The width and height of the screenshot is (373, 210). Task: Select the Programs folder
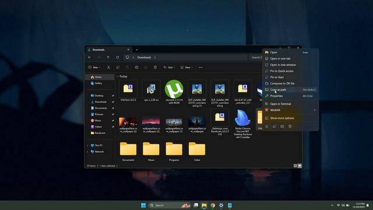pyautogui.click(x=174, y=152)
